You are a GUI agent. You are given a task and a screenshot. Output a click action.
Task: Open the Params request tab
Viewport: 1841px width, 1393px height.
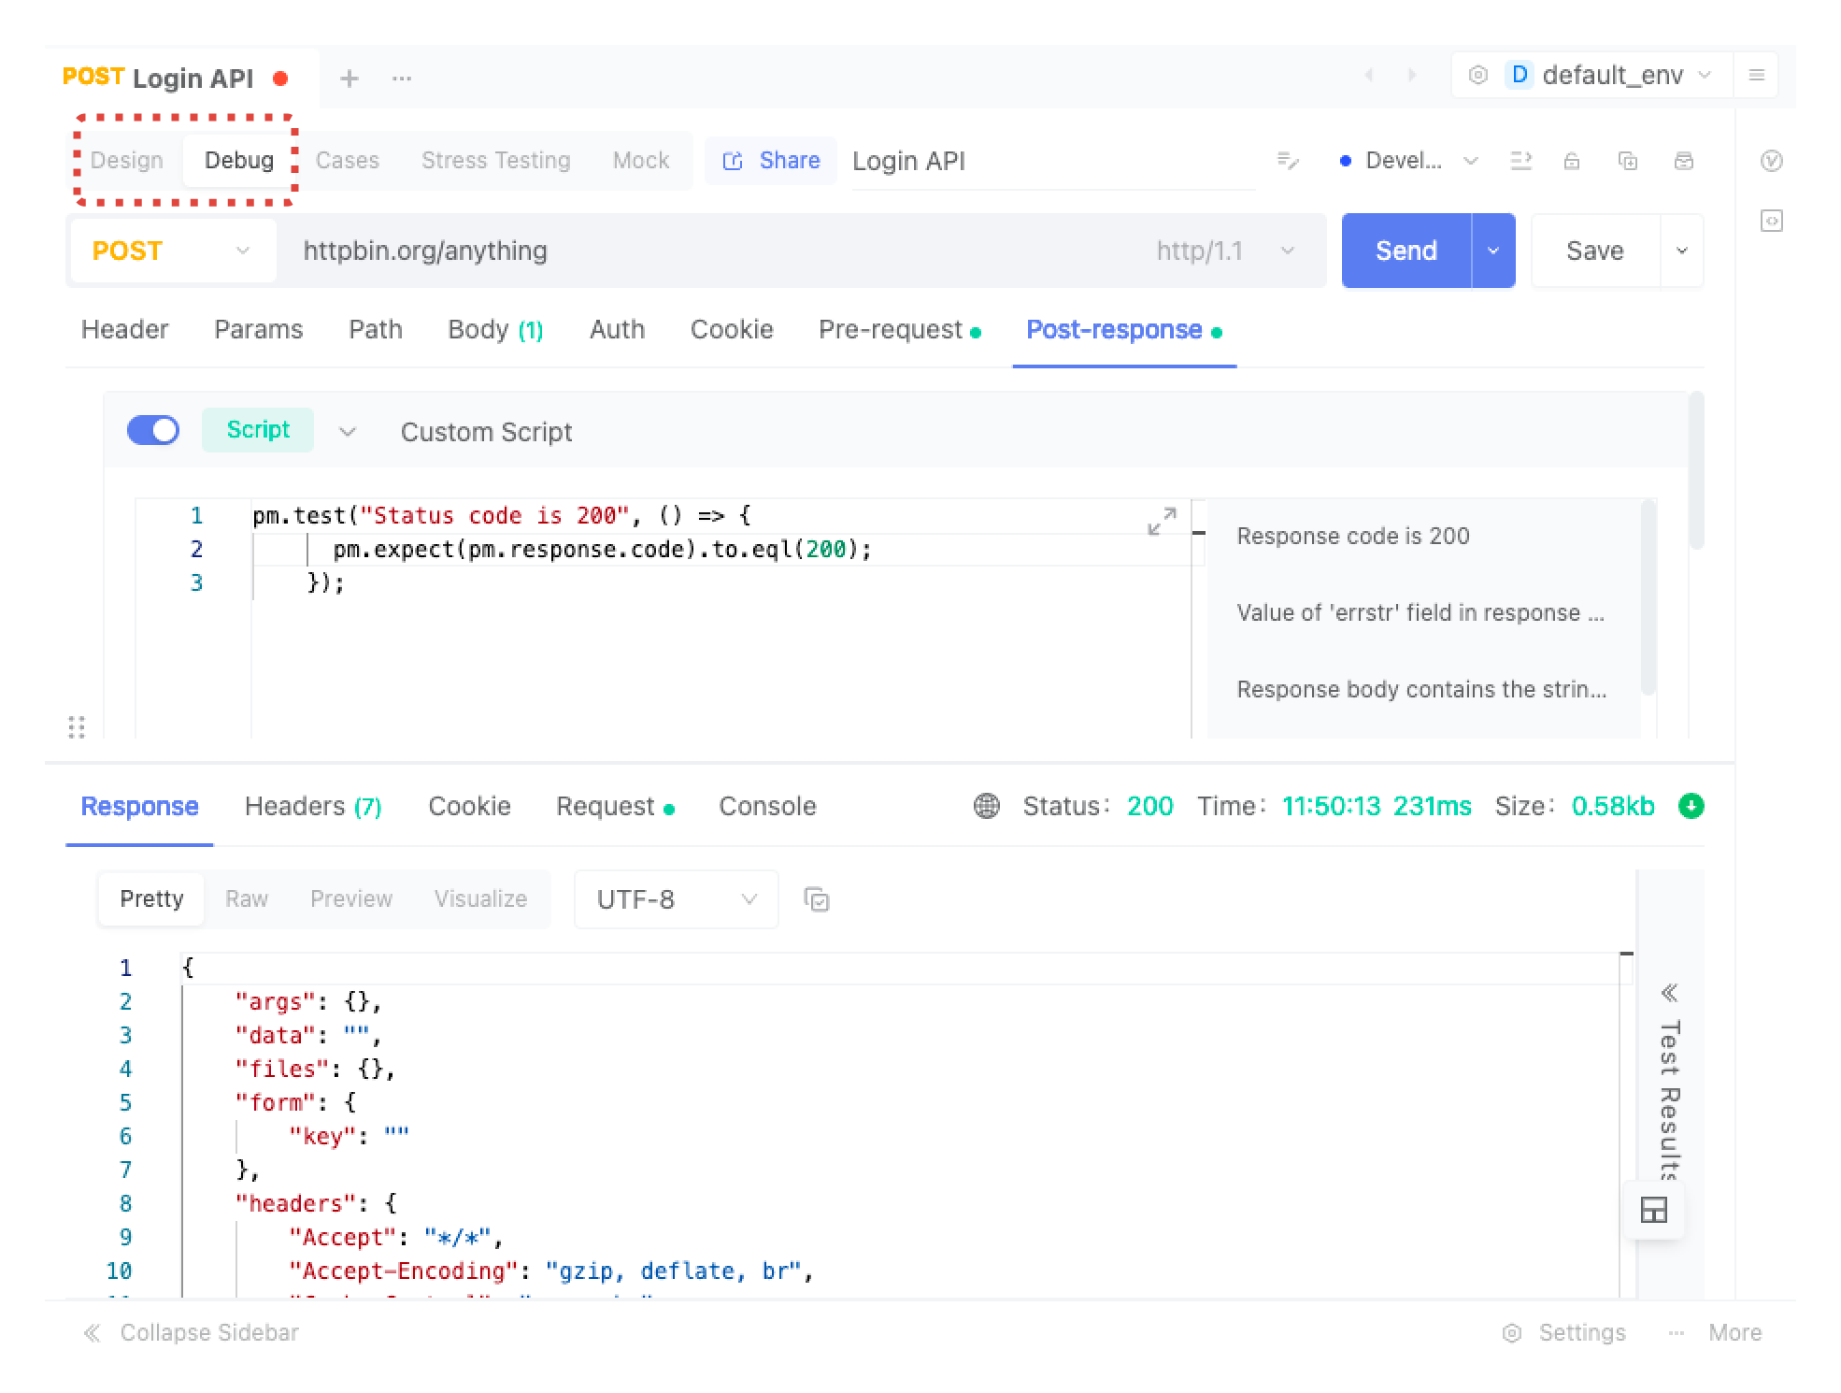coord(259,330)
